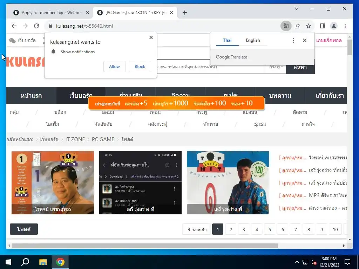Image resolution: width=359 pixels, height=269 pixels.
Task: Open ภารกิจ sub-menu link
Action: click(308, 124)
